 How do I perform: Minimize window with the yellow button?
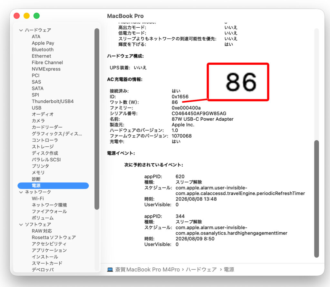point(26,16)
